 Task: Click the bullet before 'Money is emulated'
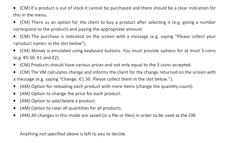point(14,51)
